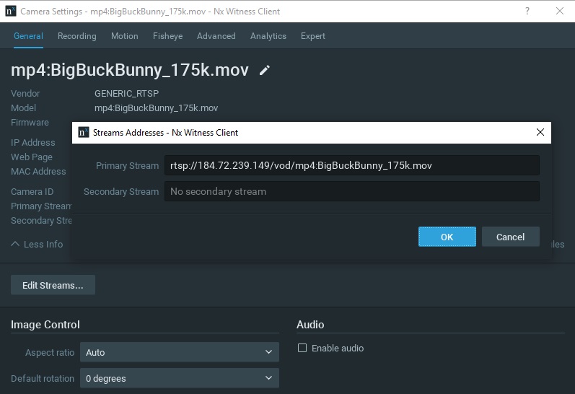The height and width of the screenshot is (394, 575).
Task: Click the Edit Streams... button
Action: point(53,285)
